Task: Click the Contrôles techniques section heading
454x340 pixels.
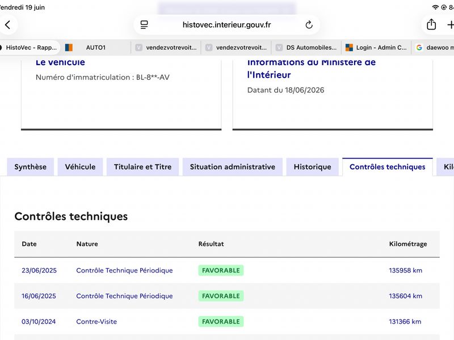Action: (71, 216)
